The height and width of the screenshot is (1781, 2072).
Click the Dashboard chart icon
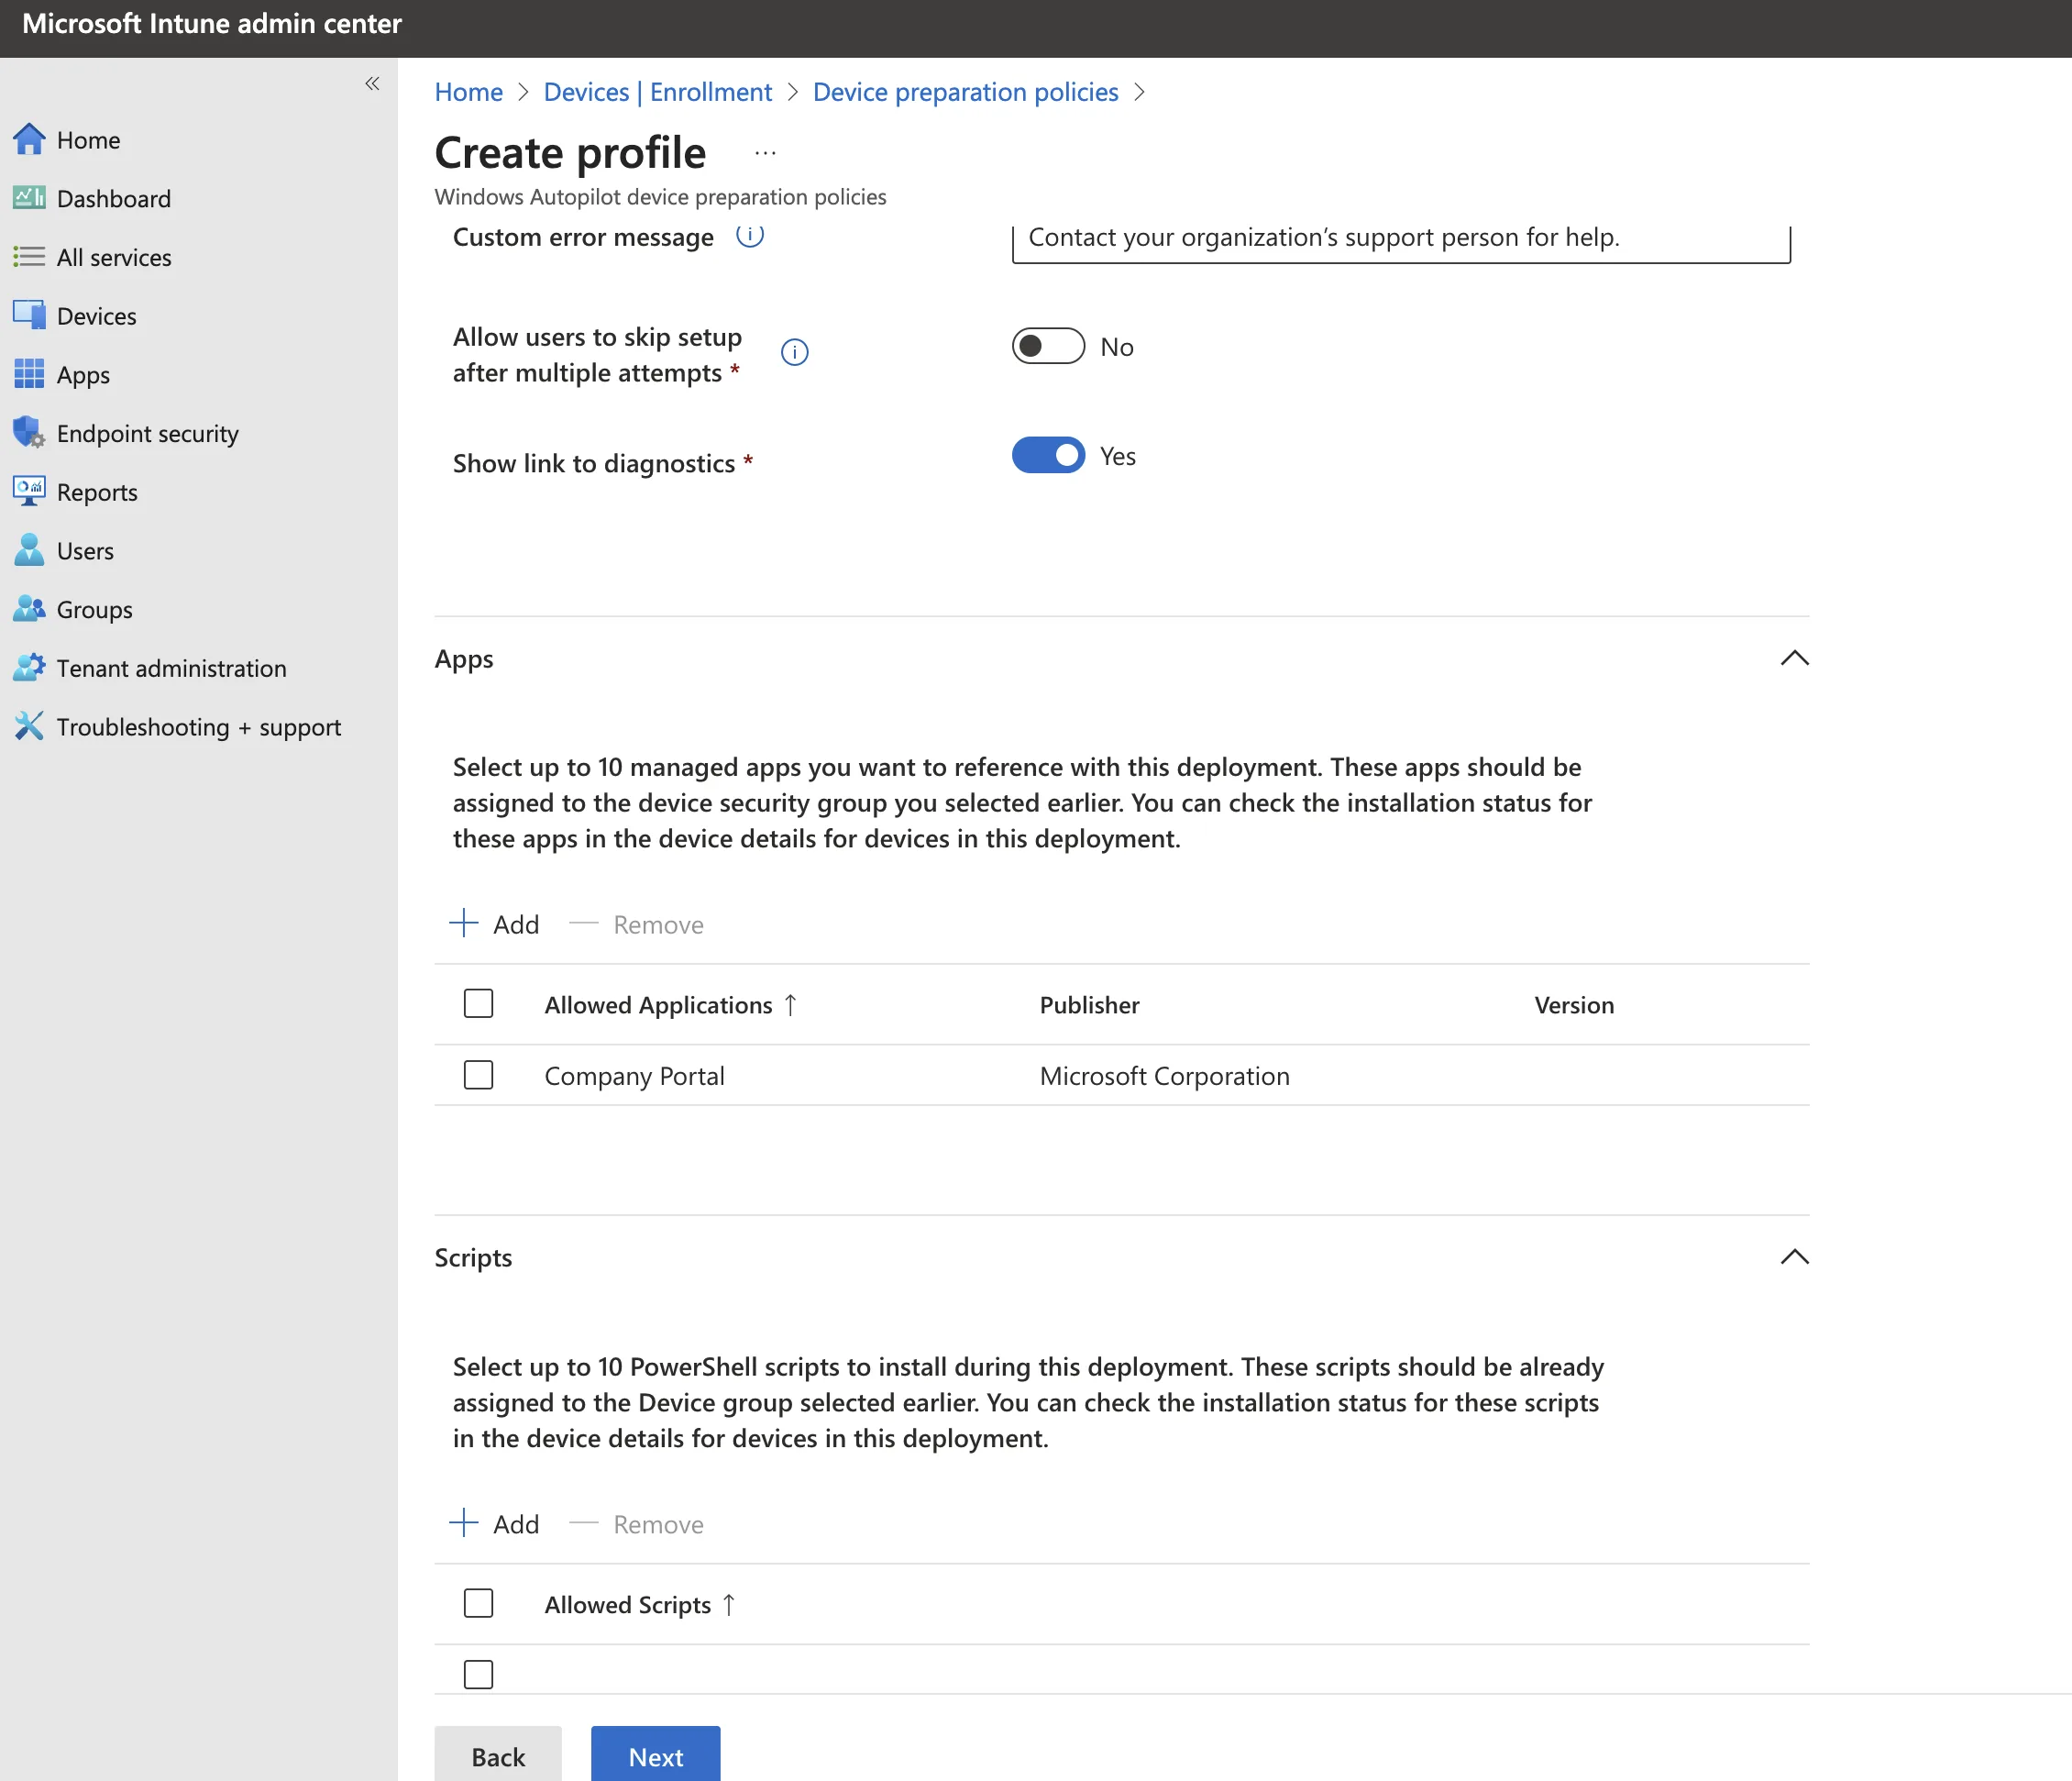pos(28,198)
